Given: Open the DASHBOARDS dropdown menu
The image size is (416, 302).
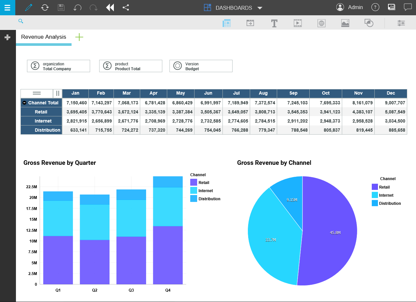Looking at the screenshot, I should (x=233, y=8).
